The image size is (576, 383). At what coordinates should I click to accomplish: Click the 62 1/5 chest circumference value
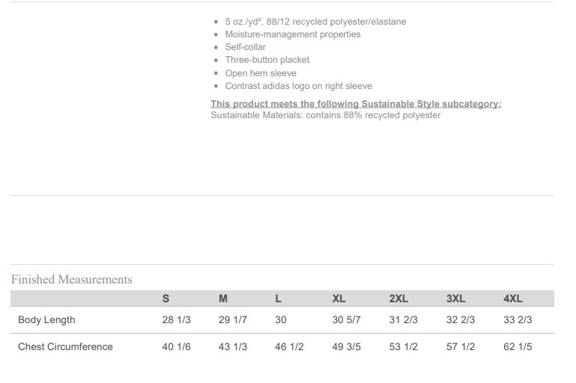[x=518, y=347]
